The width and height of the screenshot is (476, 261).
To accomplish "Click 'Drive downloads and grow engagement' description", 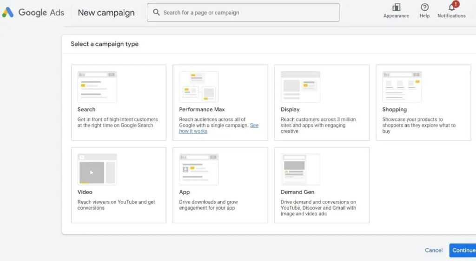I will point(208,205).
